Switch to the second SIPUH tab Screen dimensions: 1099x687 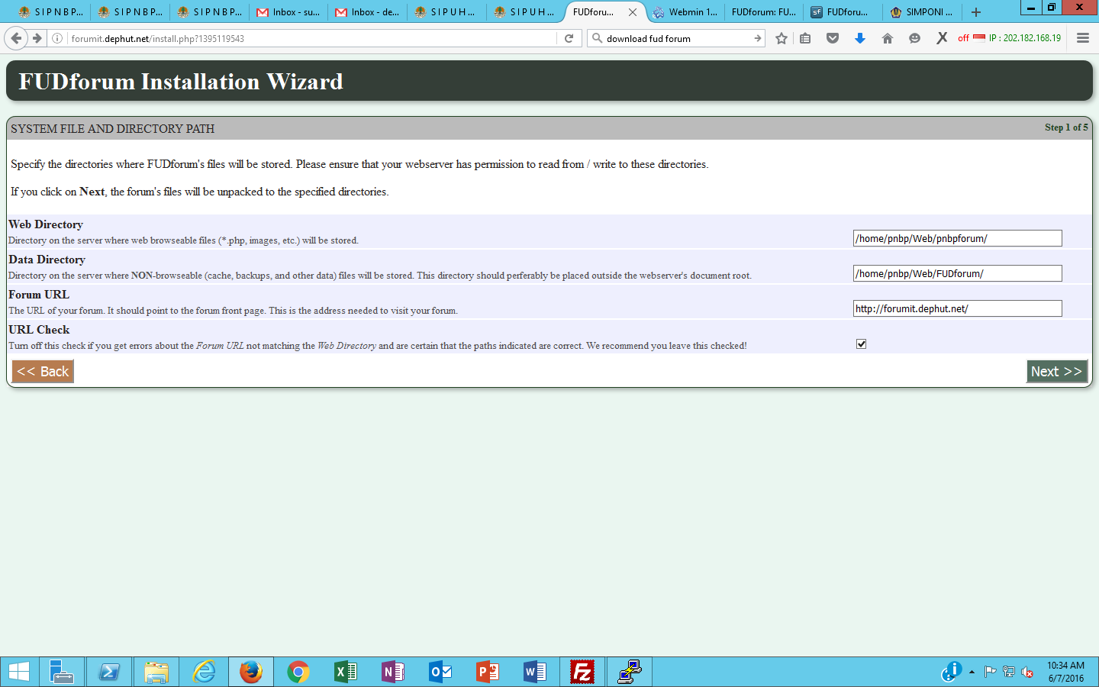coord(527,12)
